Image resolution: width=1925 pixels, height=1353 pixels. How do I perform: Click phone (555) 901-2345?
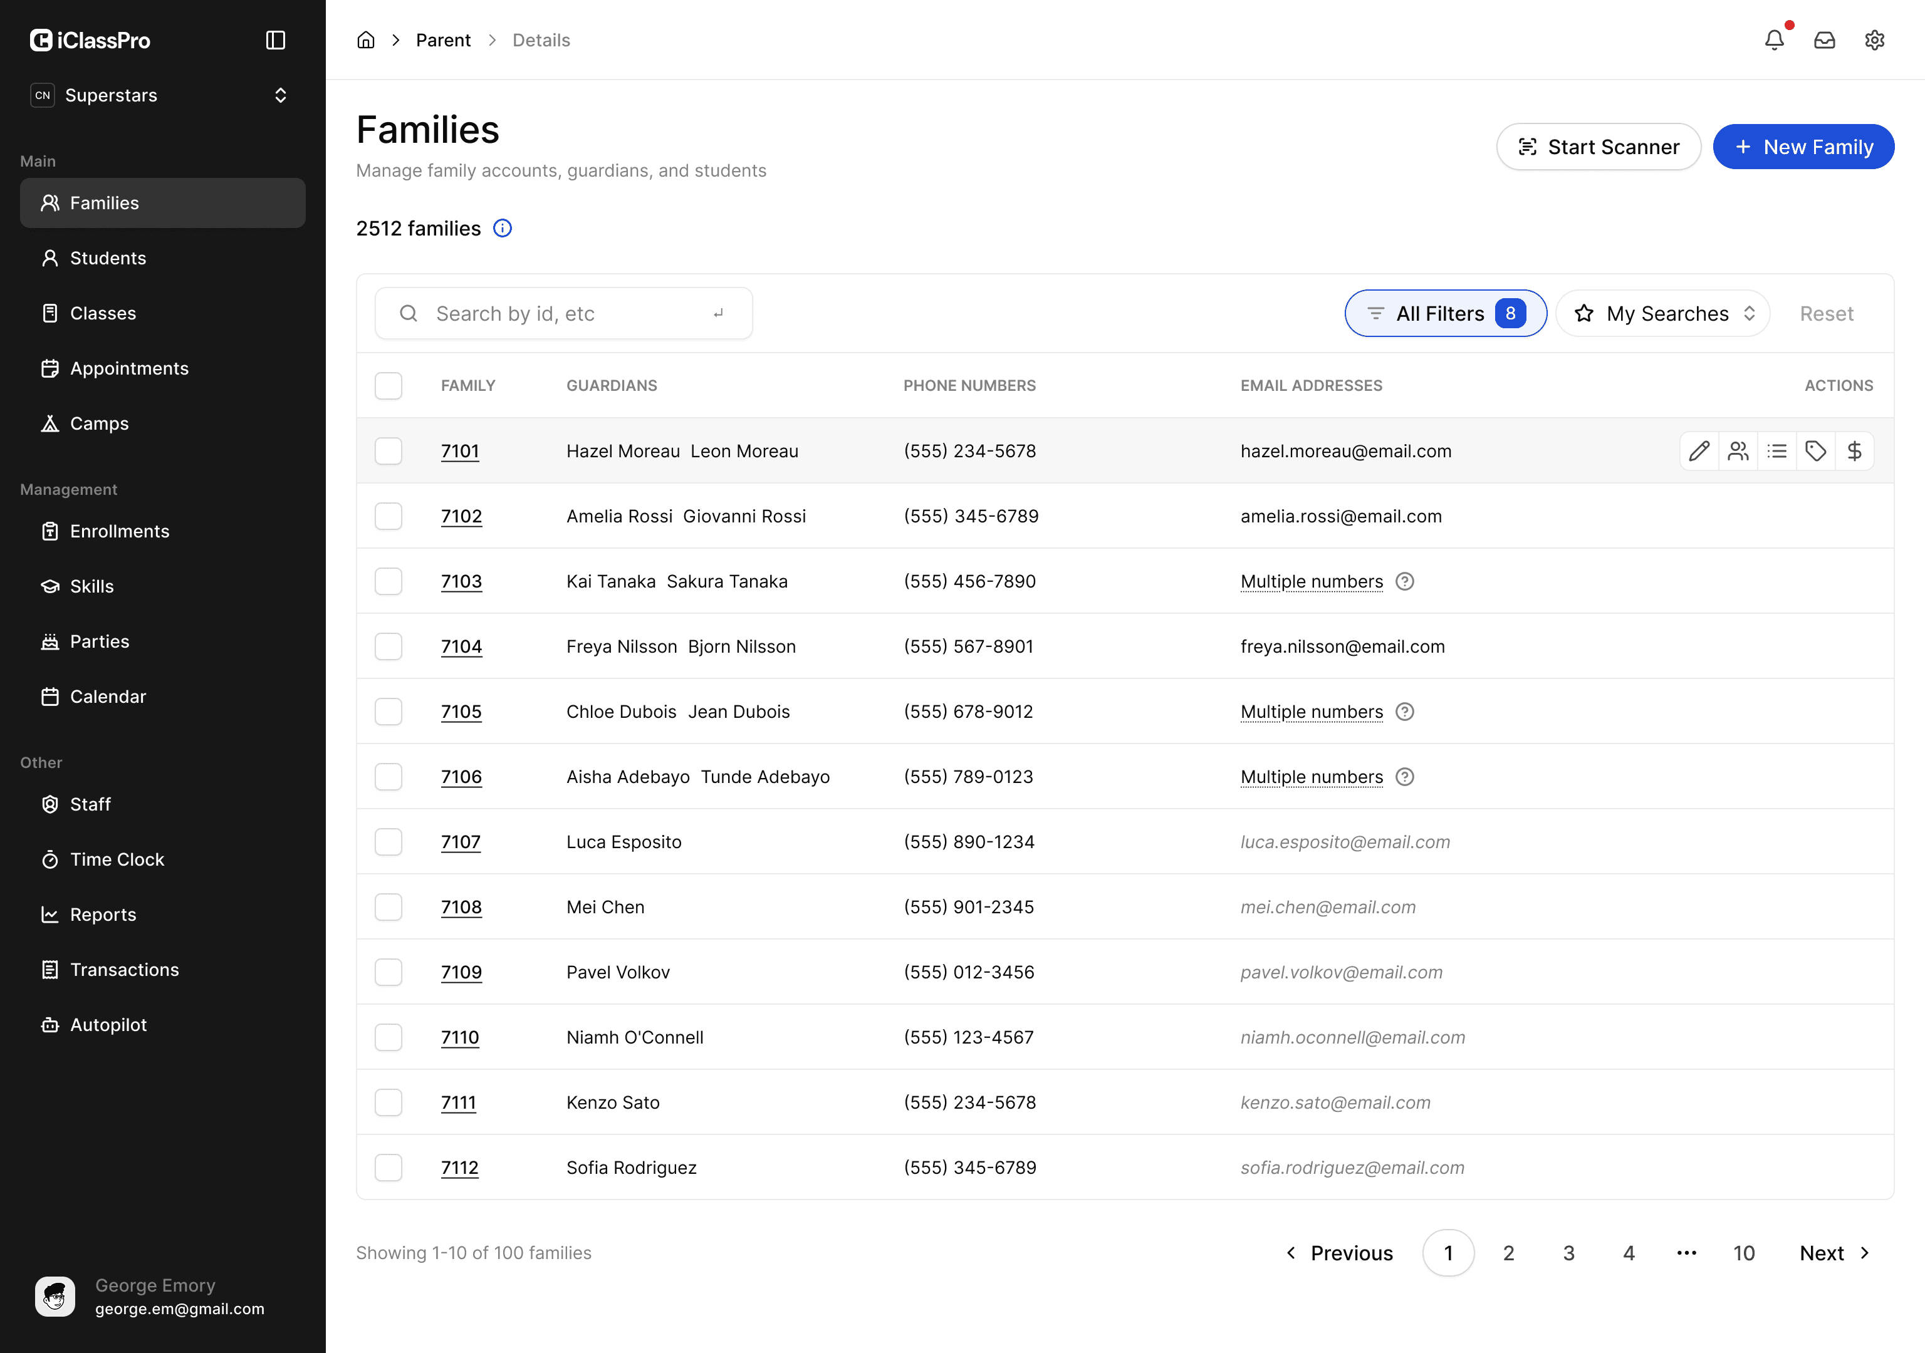pos(968,907)
